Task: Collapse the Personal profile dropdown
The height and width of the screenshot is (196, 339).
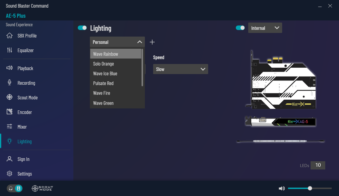Action: [x=117, y=42]
